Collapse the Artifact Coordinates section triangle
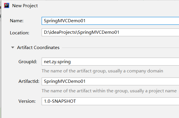This screenshot has width=179, height=118. (x=12, y=48)
